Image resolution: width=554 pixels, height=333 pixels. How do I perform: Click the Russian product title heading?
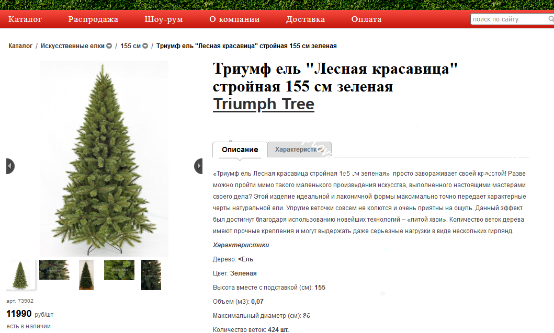click(x=335, y=78)
